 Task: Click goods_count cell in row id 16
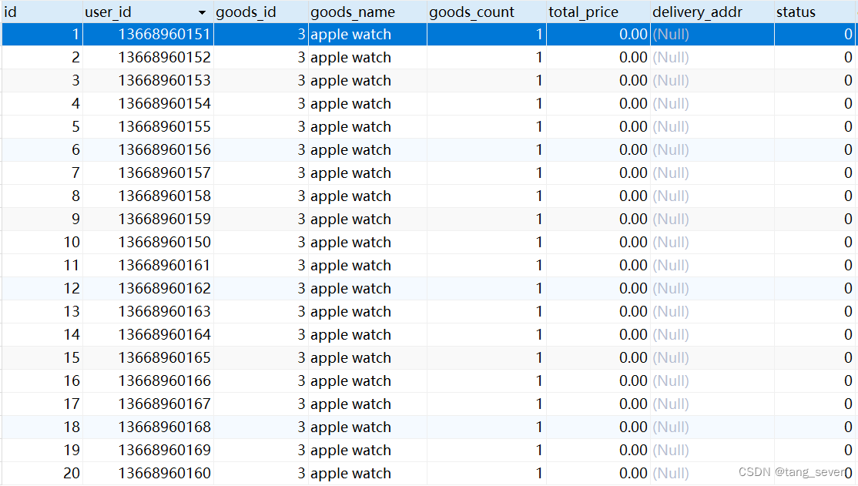pyautogui.click(x=487, y=381)
